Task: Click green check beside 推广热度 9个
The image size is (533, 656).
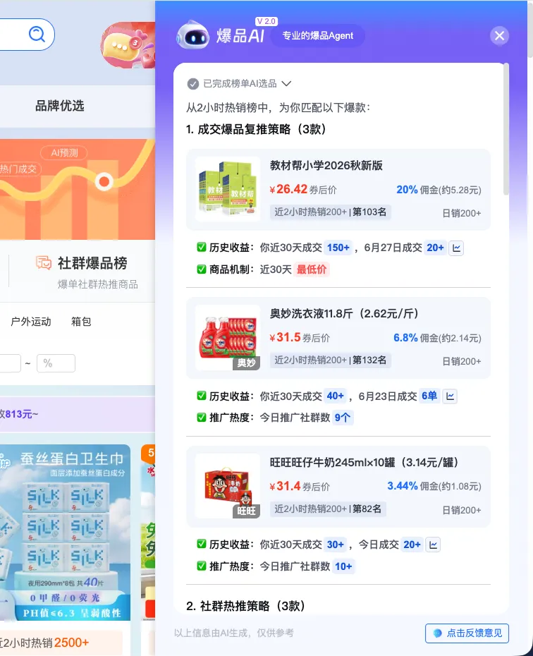Action: click(x=202, y=417)
